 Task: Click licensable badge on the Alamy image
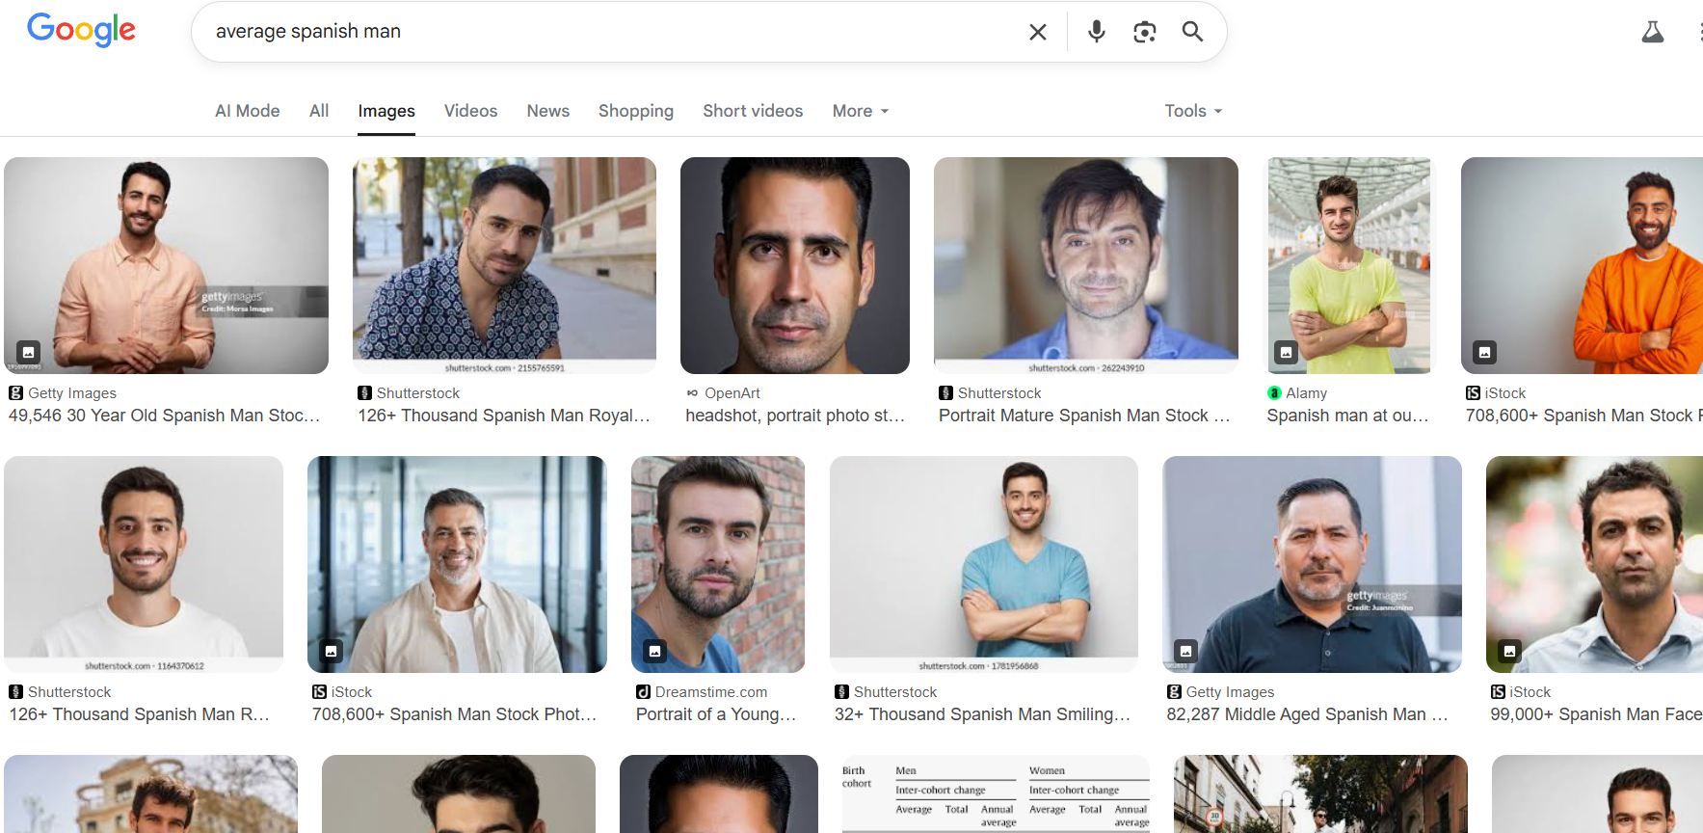pos(1287,352)
